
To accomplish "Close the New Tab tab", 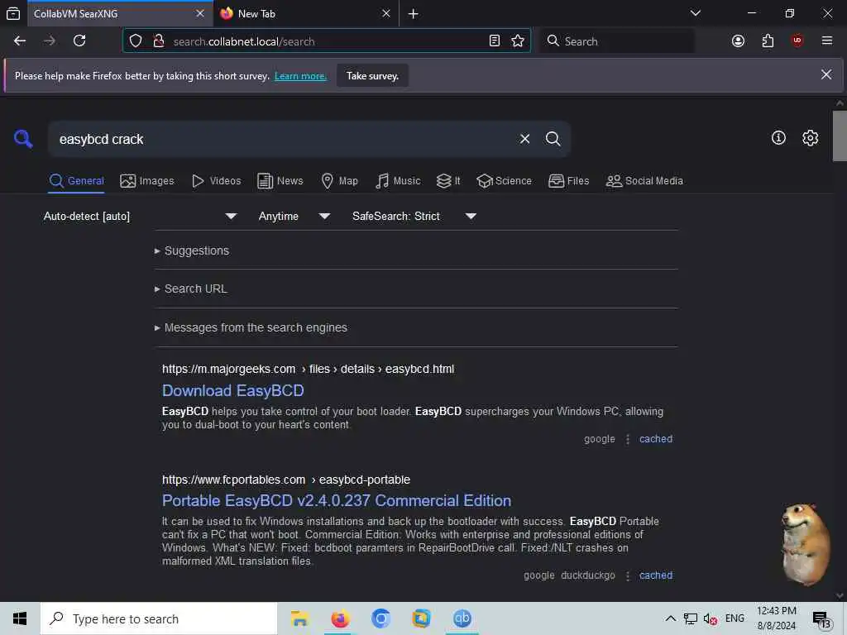I will pyautogui.click(x=385, y=13).
